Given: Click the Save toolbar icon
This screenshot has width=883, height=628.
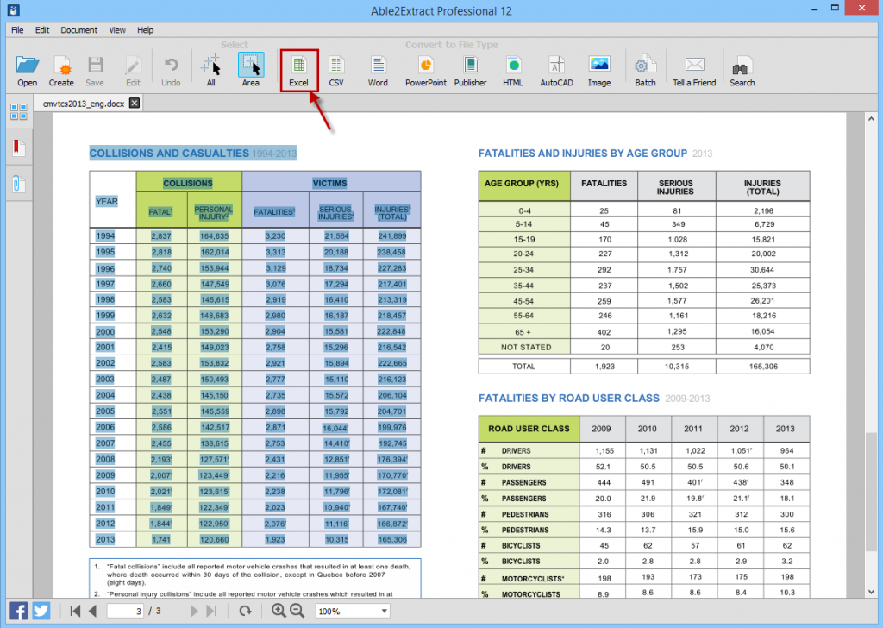Looking at the screenshot, I should coord(95,70).
